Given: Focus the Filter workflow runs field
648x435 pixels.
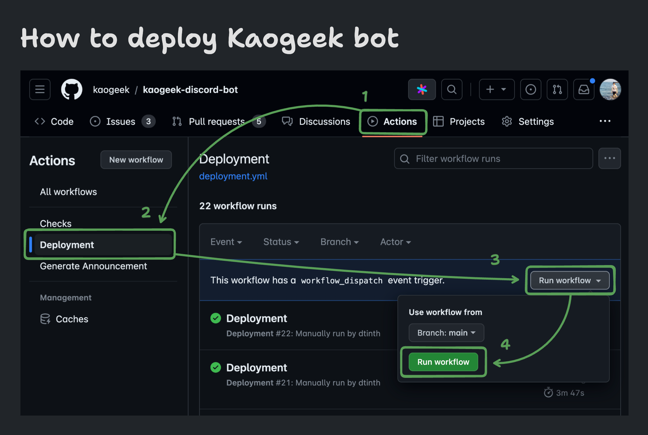Looking at the screenshot, I should point(493,158).
